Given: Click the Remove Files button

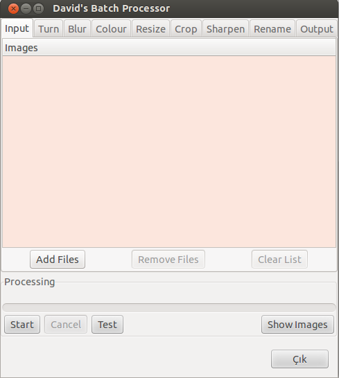Looking at the screenshot, I should 168,260.
